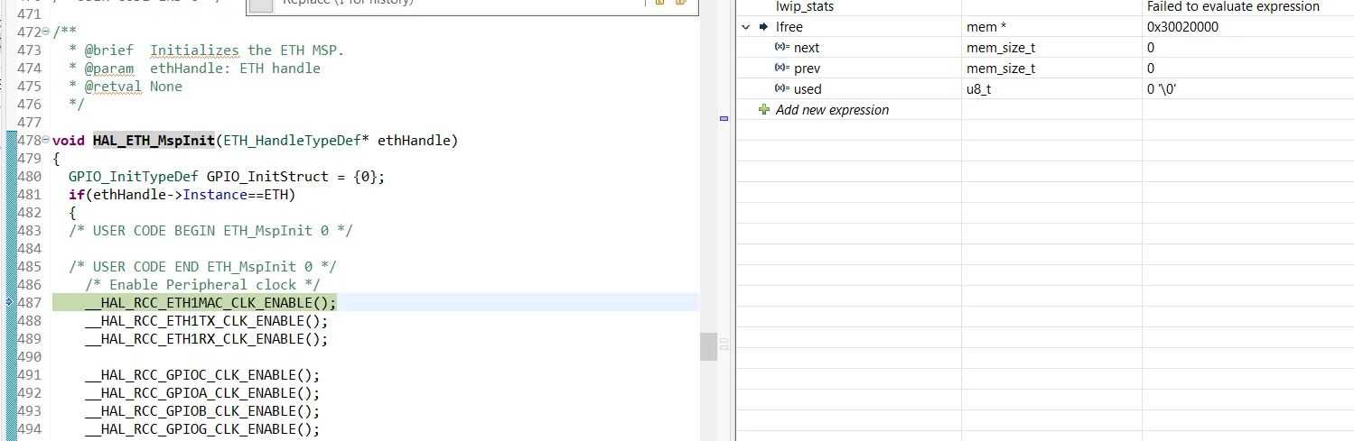Image resolution: width=1354 pixels, height=441 pixels.
Task: Select the lfree expression row
Action: [x=1045, y=27]
